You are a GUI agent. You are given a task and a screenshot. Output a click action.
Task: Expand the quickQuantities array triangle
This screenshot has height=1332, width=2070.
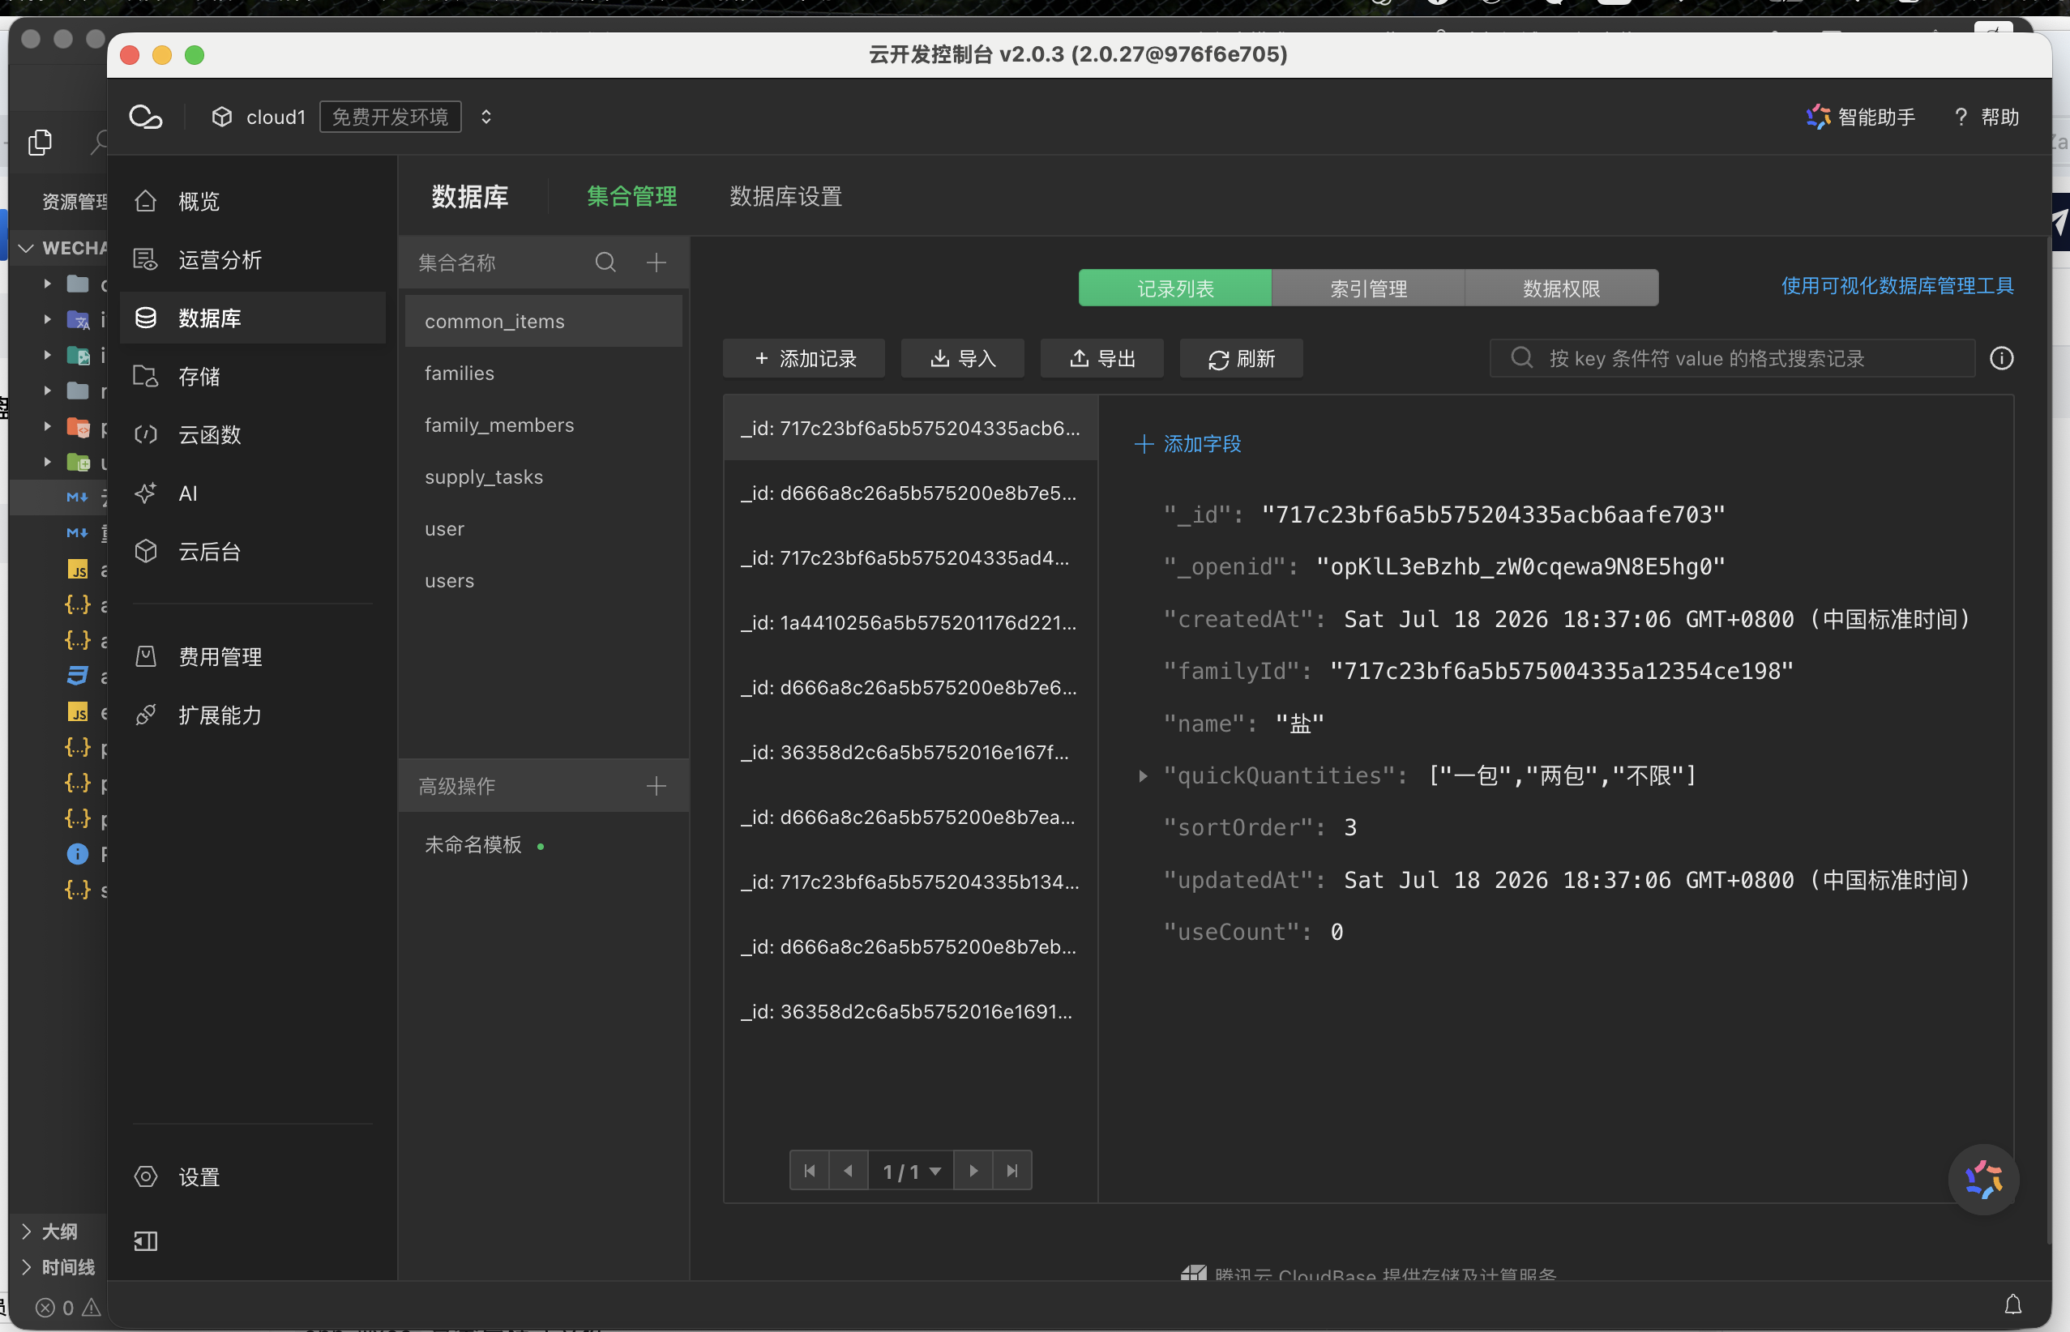[x=1143, y=776]
